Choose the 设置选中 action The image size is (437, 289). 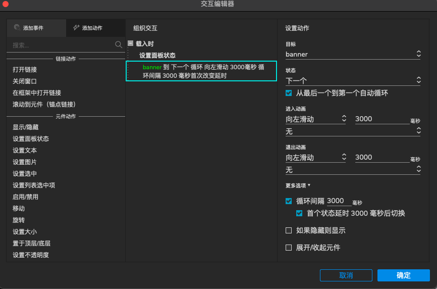pos(25,173)
